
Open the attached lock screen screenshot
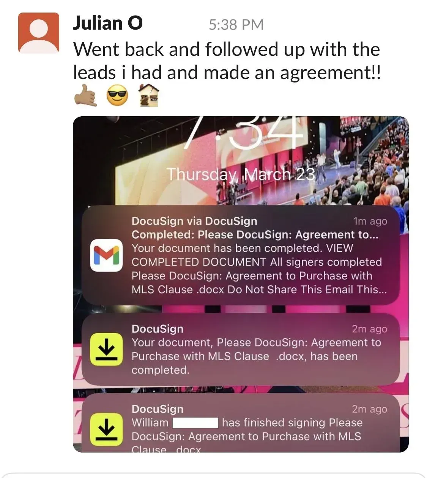pyautogui.click(x=241, y=284)
